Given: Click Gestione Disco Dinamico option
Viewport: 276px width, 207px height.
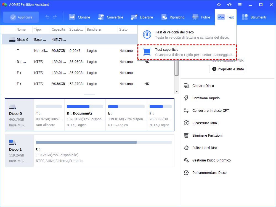Looking at the screenshot, I should (x=211, y=160).
